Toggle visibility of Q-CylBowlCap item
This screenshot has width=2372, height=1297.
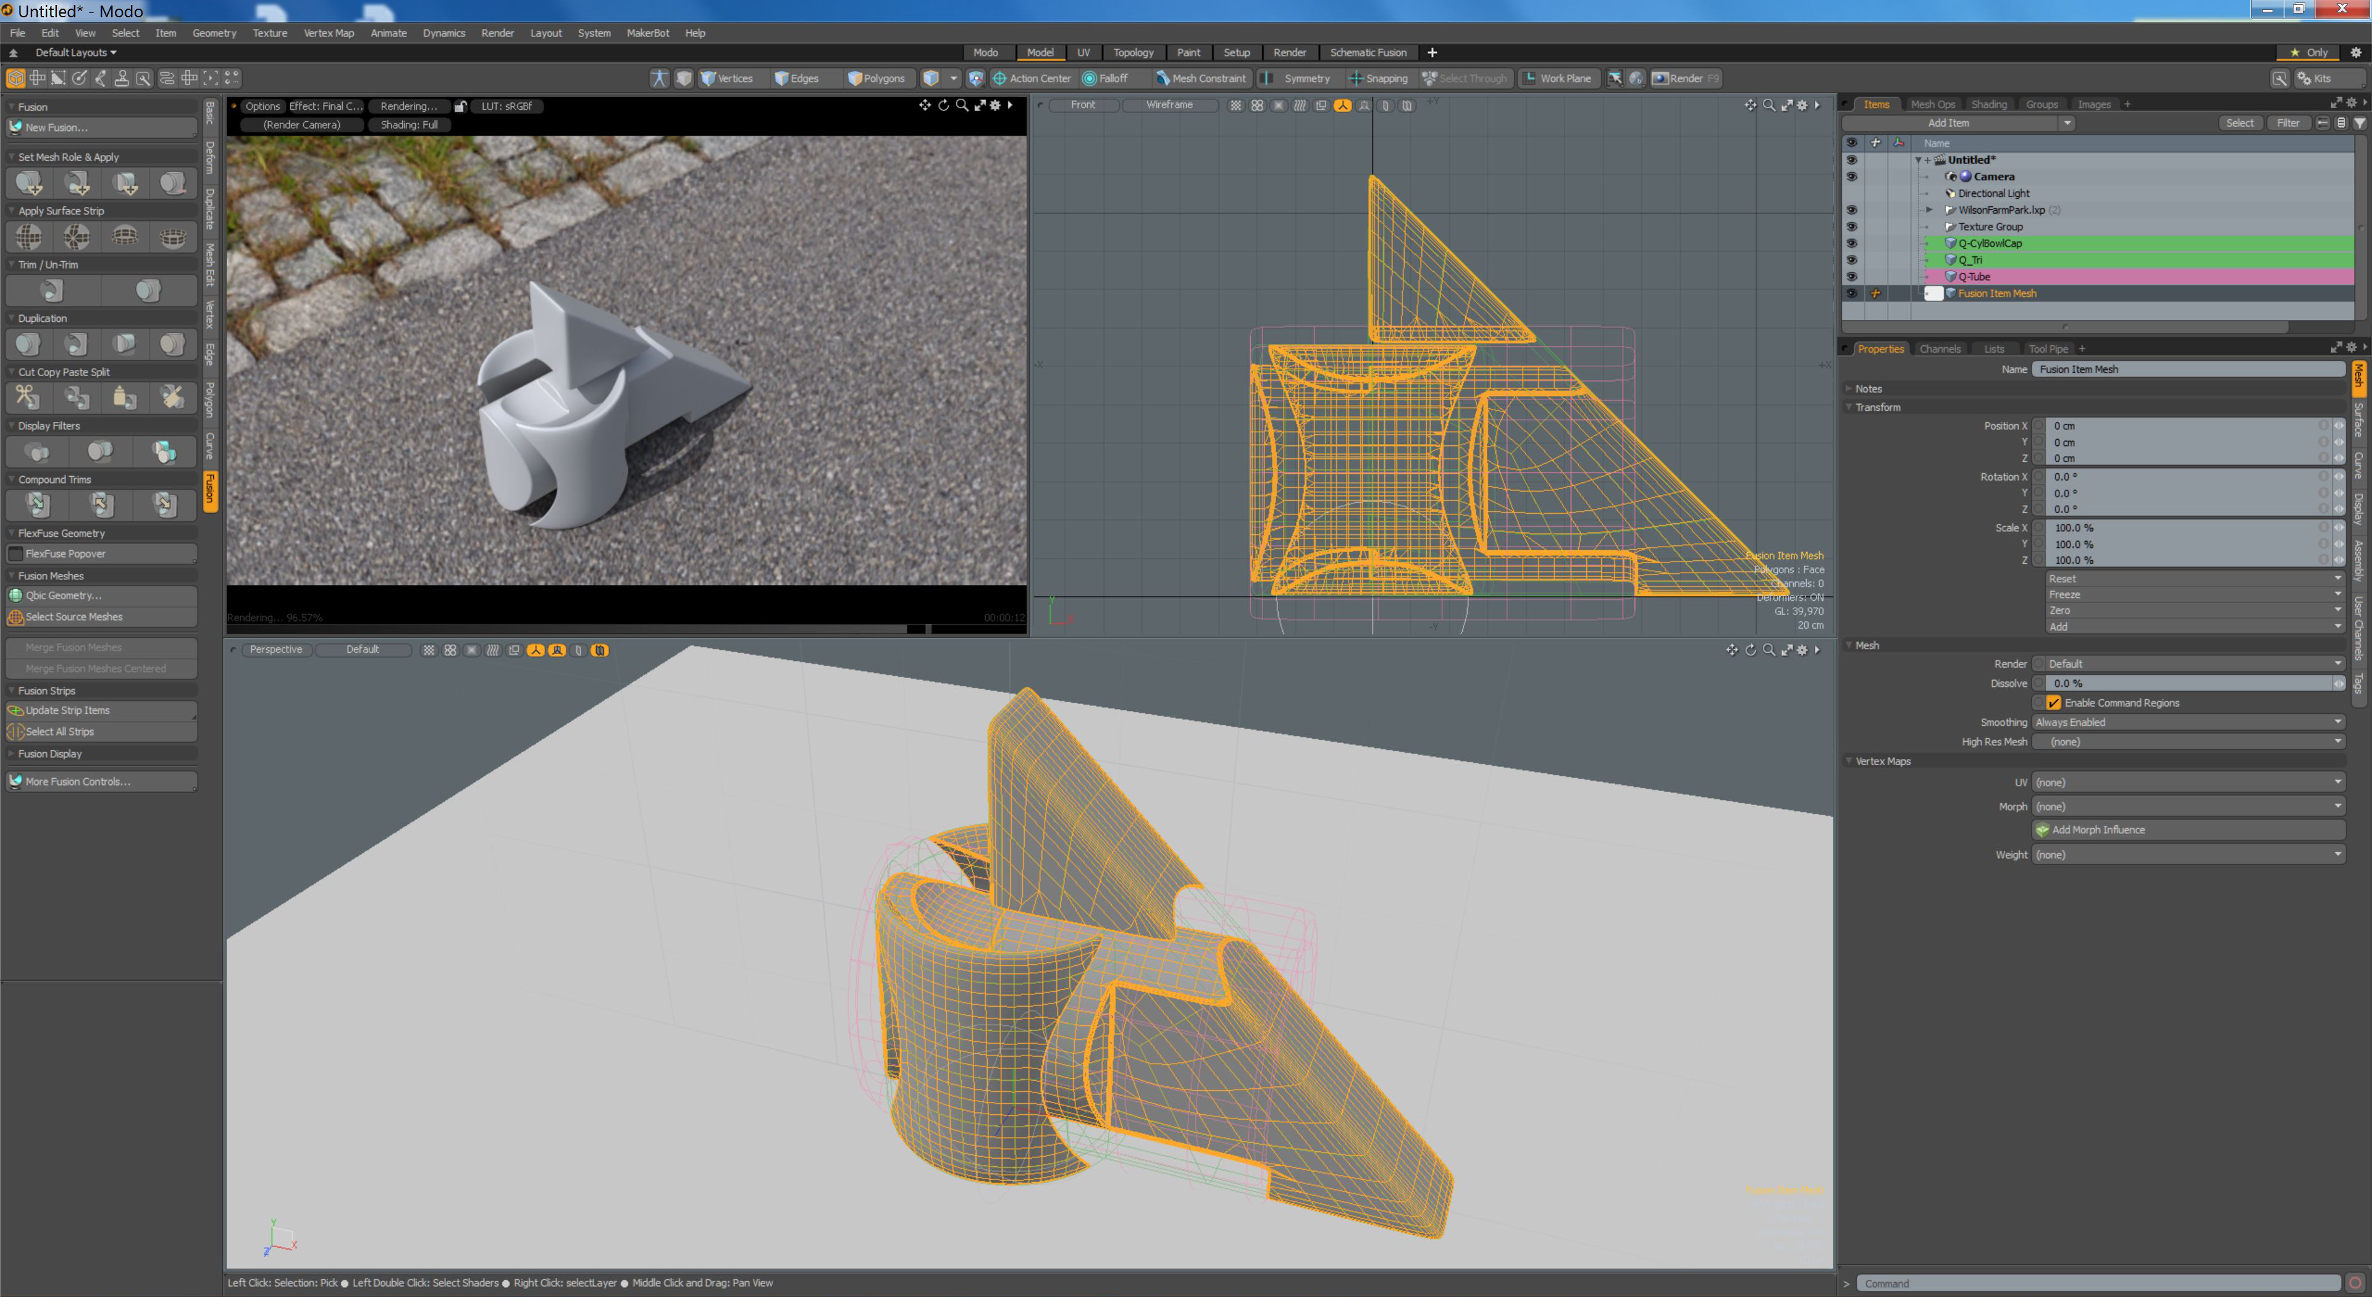[1851, 243]
